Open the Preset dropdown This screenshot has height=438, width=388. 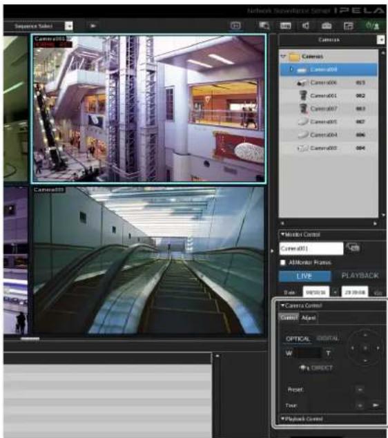[x=360, y=390]
